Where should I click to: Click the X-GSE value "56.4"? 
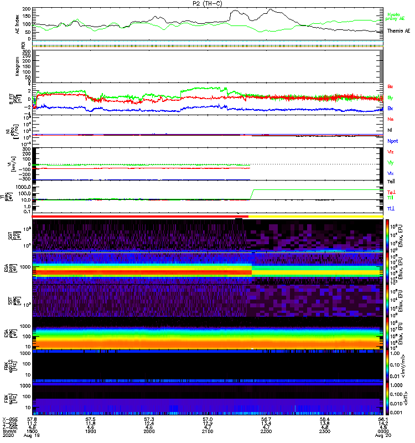point(324,419)
